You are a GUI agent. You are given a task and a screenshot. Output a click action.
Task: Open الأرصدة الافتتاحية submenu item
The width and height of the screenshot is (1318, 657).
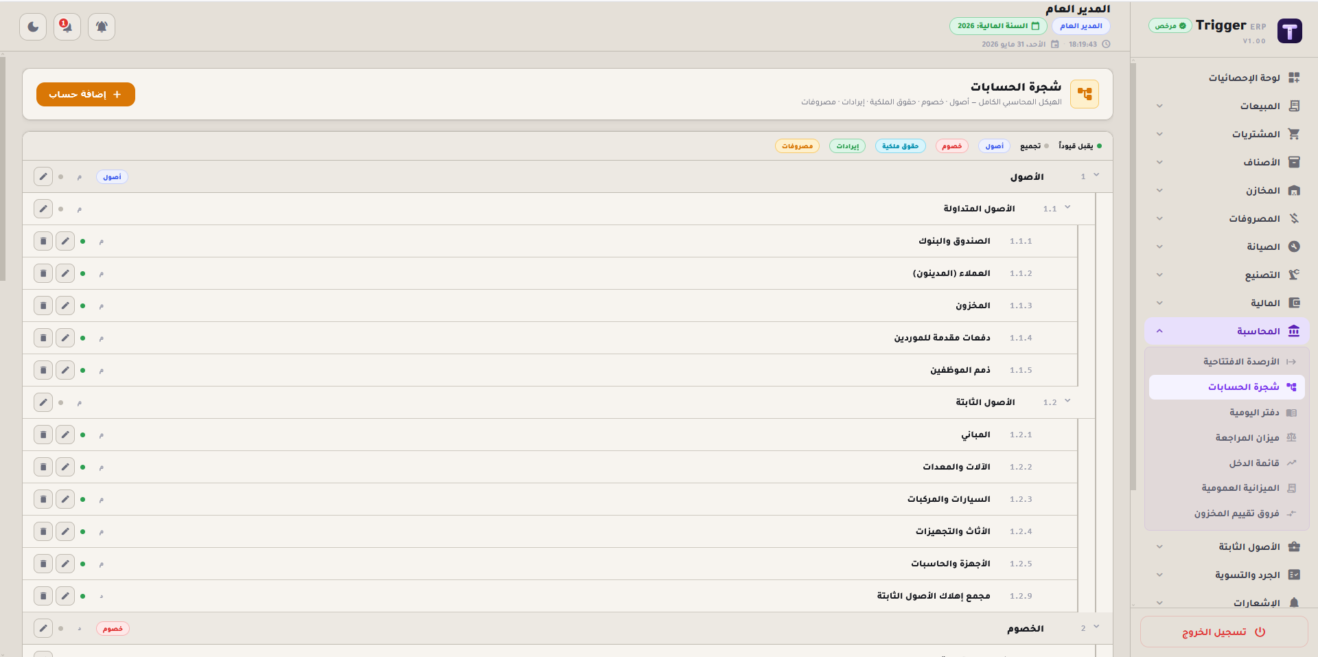pyautogui.click(x=1227, y=361)
